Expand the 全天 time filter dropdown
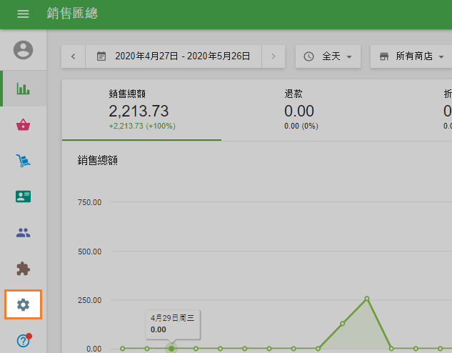The width and height of the screenshot is (452, 353). point(328,56)
